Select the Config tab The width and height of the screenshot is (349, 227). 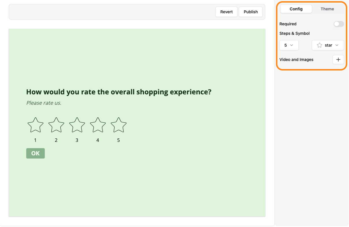tap(296, 9)
